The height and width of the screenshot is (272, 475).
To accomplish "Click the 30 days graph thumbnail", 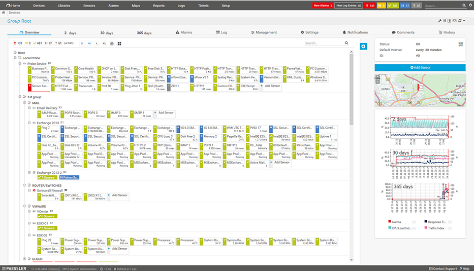I will pyautogui.click(x=420, y=162).
